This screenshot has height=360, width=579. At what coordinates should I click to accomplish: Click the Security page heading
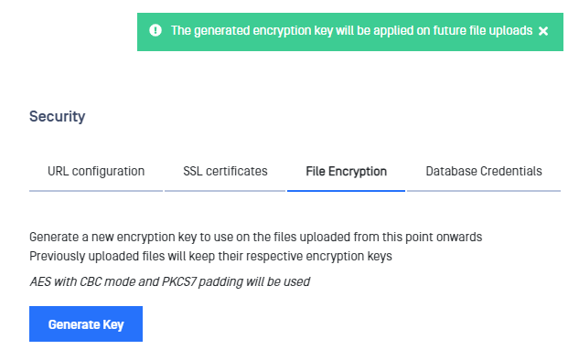coord(58,117)
